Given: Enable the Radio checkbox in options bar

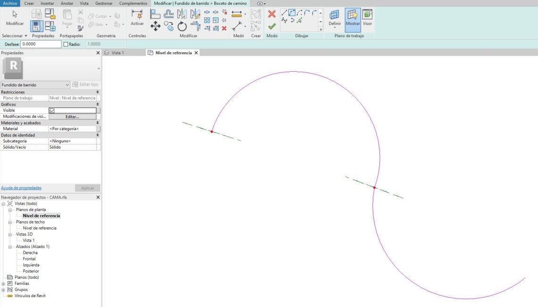Looking at the screenshot, I should (x=66, y=44).
